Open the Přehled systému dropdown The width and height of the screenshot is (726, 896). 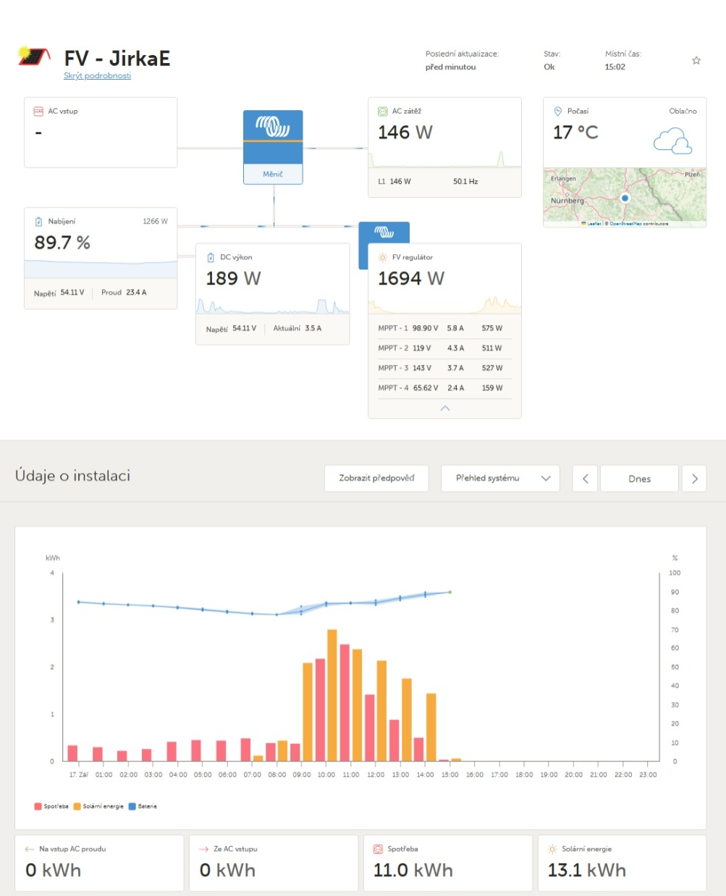click(500, 478)
